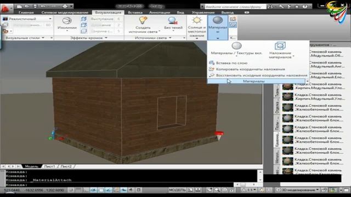This screenshot has height=197, width=351.
Task: Click the command window scroll up arrow
Action: pyautogui.click(x=260, y=172)
